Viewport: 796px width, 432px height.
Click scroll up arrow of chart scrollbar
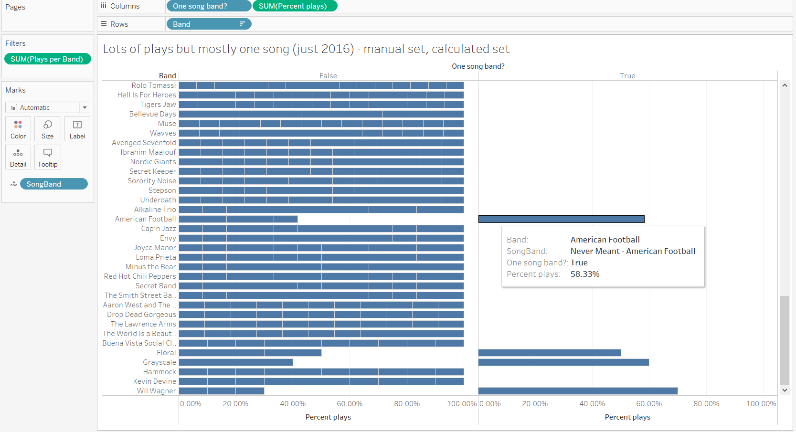click(785, 85)
